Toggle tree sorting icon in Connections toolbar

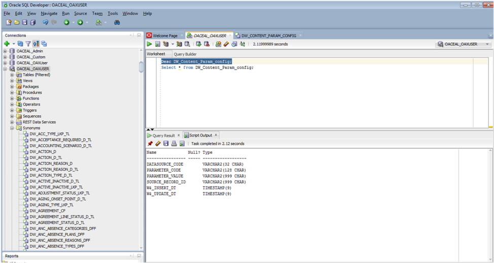[x=36, y=44]
